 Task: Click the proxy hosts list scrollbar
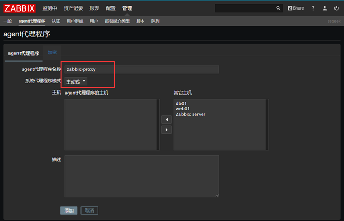[x=158, y=125]
